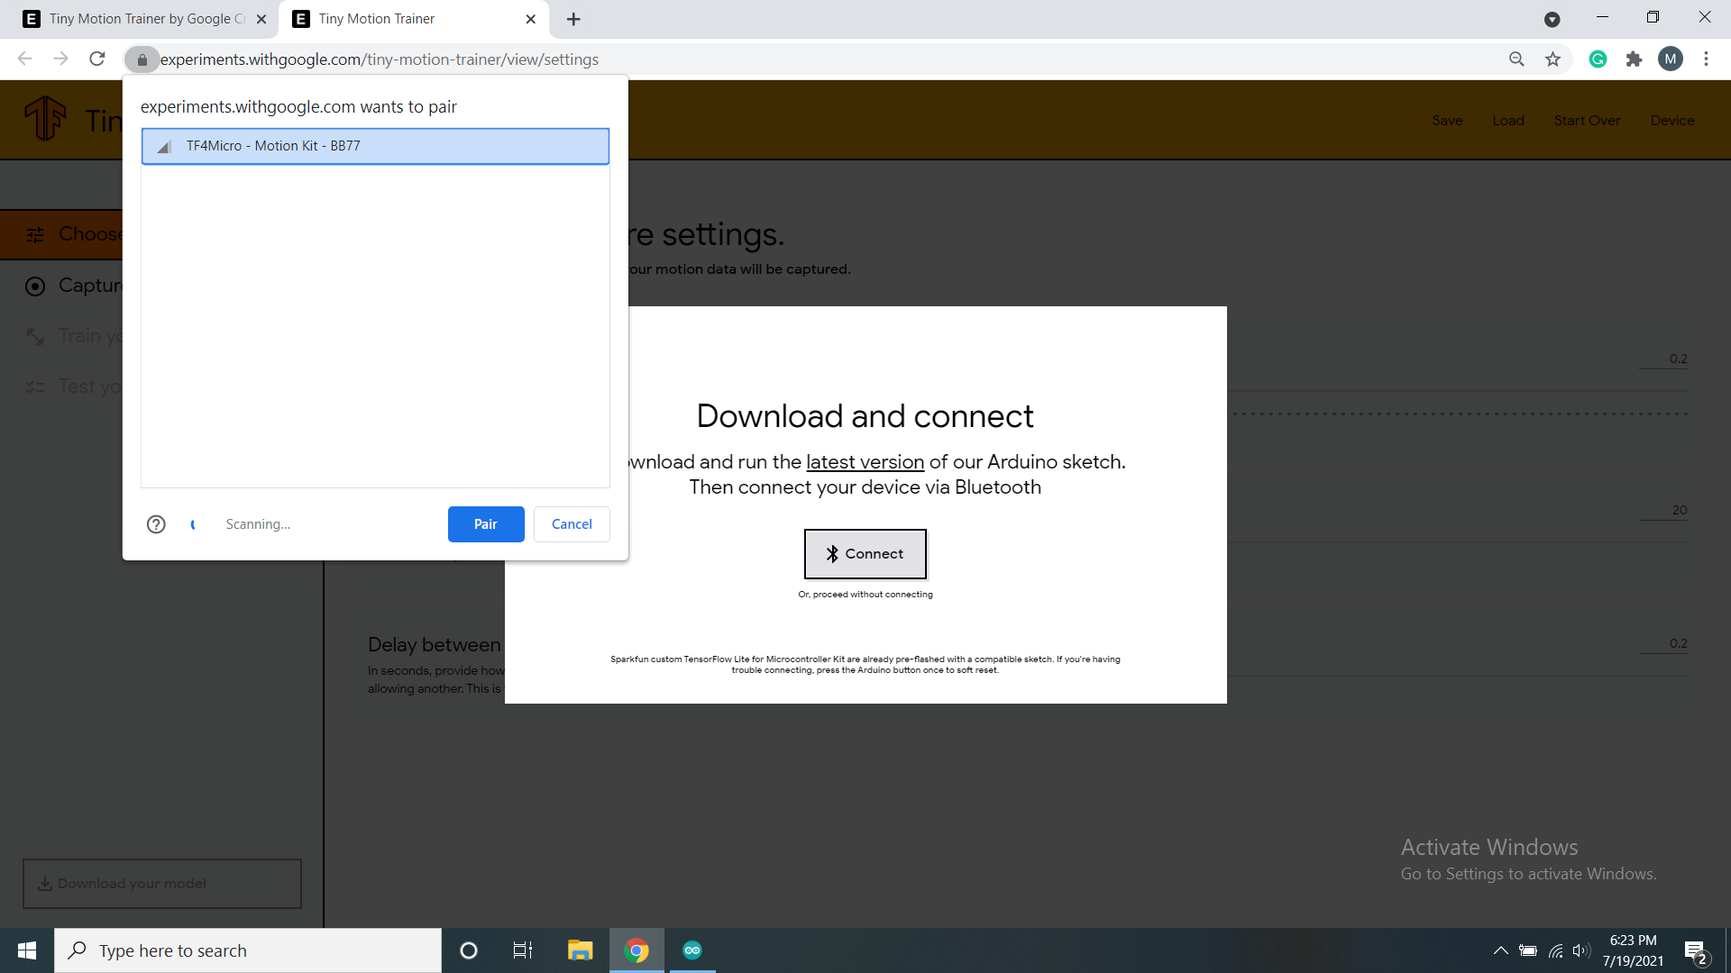Edit the top 0.2 threshold value field
Screen dimensions: 1731x973
tap(1663, 359)
